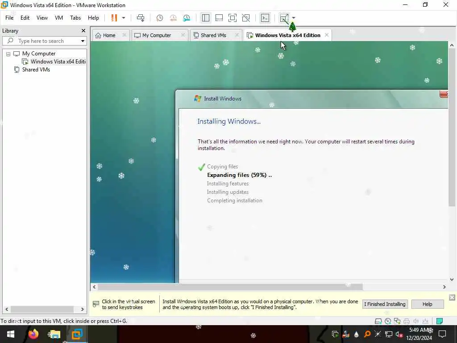Click the printer status bar icon
The width and height of the screenshot is (457, 343).
pos(407,322)
